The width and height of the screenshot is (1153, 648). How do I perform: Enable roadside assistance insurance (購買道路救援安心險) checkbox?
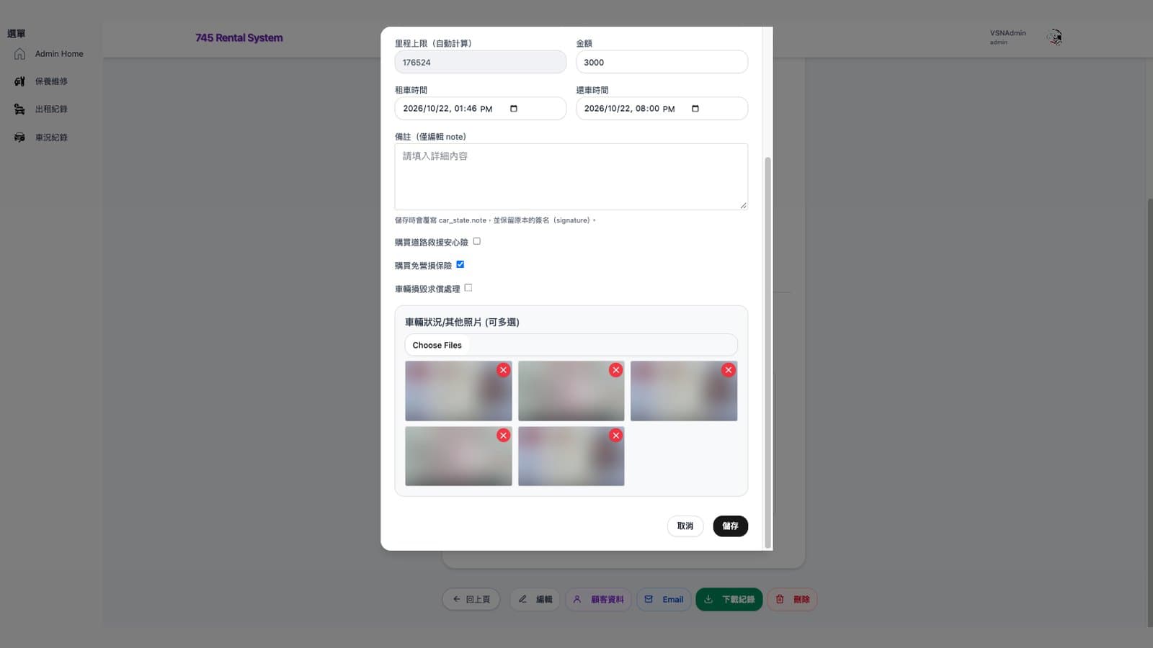coord(476,241)
